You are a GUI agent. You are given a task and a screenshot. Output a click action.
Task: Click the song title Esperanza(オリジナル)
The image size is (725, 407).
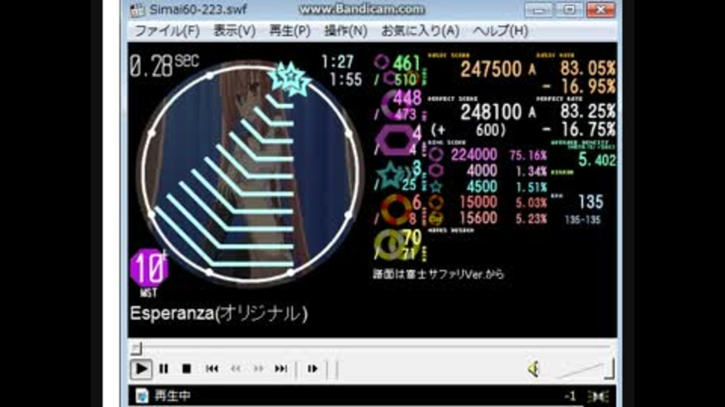219,314
